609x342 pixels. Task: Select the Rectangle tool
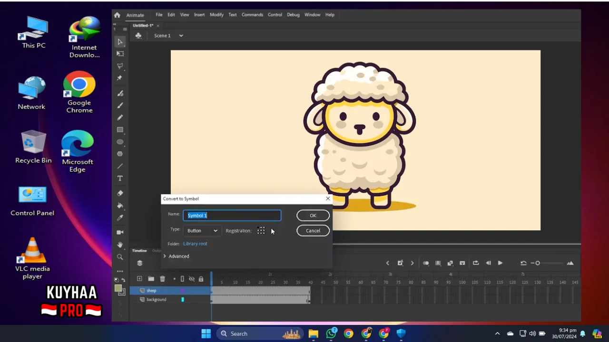[x=120, y=130]
